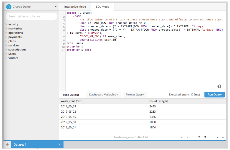Click the count value 2233
230x150 pixels.
[153, 111]
